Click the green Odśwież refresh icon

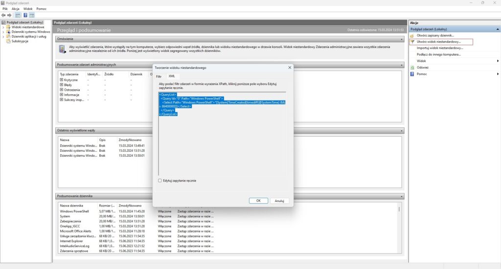pyautogui.click(x=412, y=67)
